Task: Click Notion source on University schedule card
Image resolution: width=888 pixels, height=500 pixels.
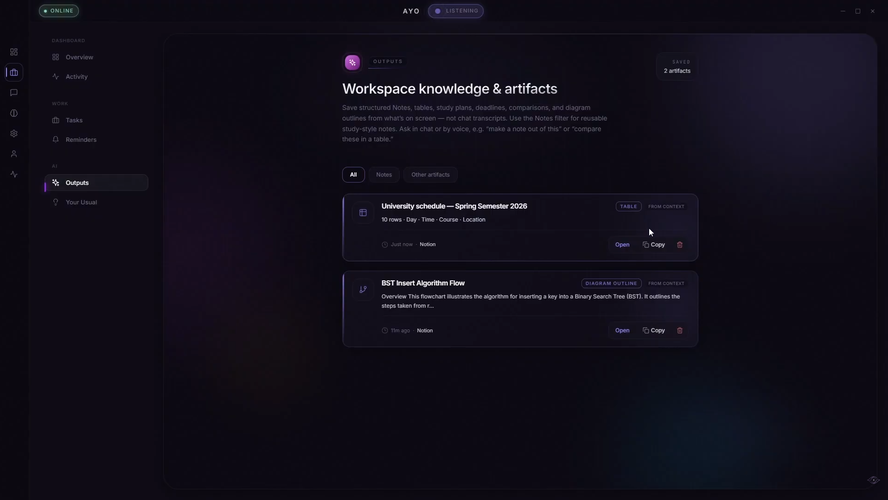Action: [428, 245]
